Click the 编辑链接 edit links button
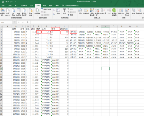Screen dimensions: 144x116 (45, 15)
